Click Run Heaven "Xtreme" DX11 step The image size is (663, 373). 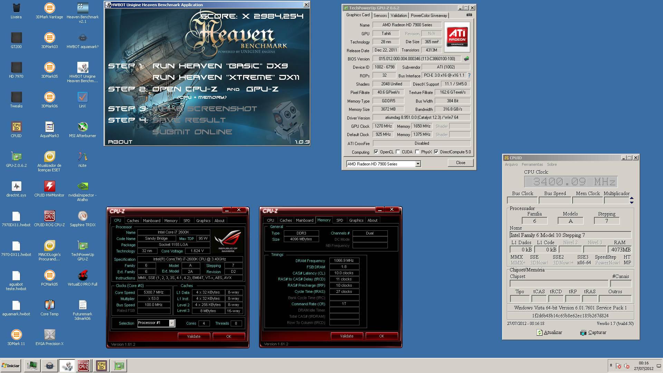pos(226,77)
